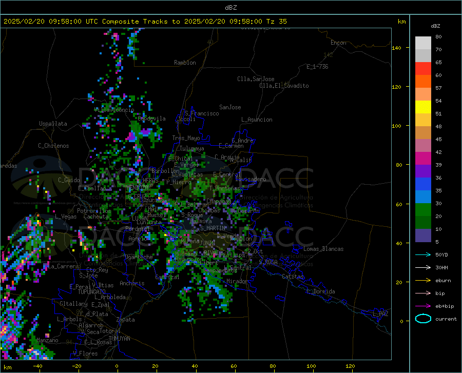
Task: Click the TUNUYAN map label
Action: [119, 339]
